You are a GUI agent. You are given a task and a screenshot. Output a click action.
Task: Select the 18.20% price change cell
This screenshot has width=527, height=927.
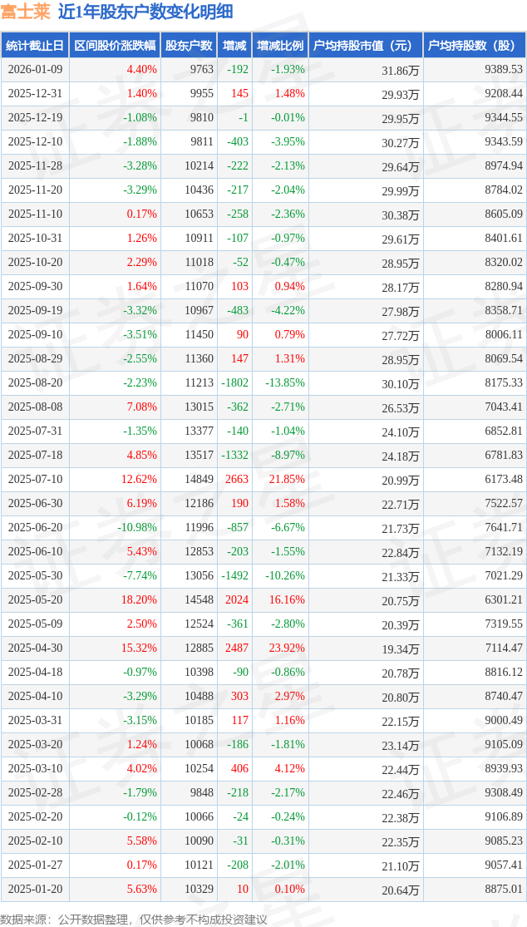click(x=139, y=599)
